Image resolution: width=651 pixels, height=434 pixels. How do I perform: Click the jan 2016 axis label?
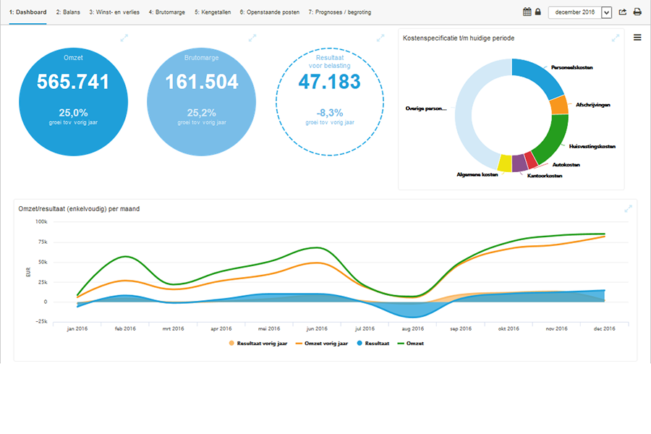77,328
